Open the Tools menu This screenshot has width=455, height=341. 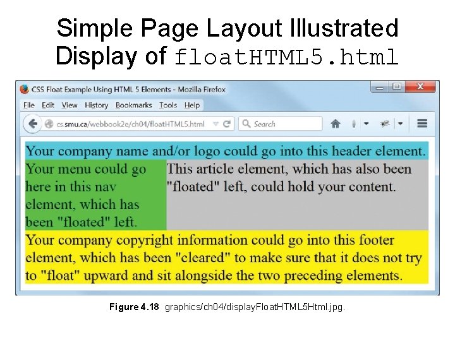coord(168,105)
